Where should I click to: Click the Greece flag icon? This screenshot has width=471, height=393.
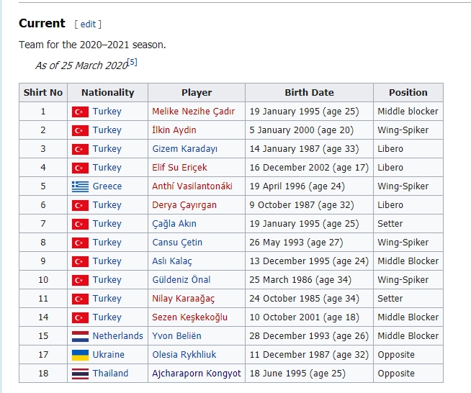point(80,186)
